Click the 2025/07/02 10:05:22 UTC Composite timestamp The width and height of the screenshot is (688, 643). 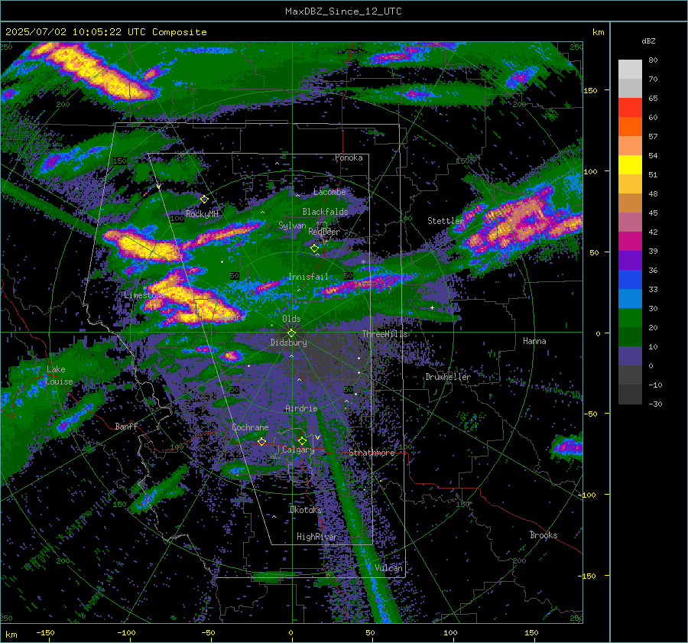click(x=105, y=32)
